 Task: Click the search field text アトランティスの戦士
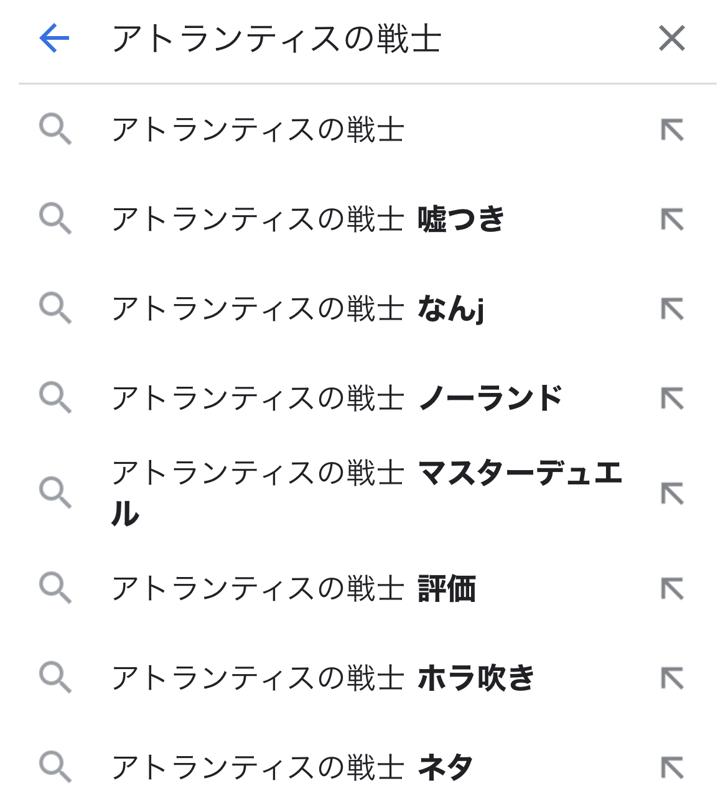tap(276, 39)
